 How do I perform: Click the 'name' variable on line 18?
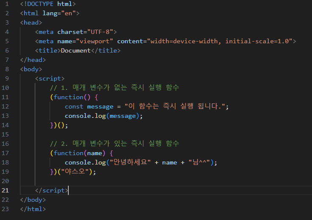point(169,163)
